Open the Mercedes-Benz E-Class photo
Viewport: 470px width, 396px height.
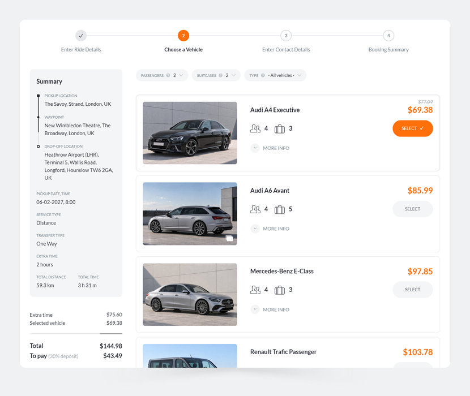(190, 294)
